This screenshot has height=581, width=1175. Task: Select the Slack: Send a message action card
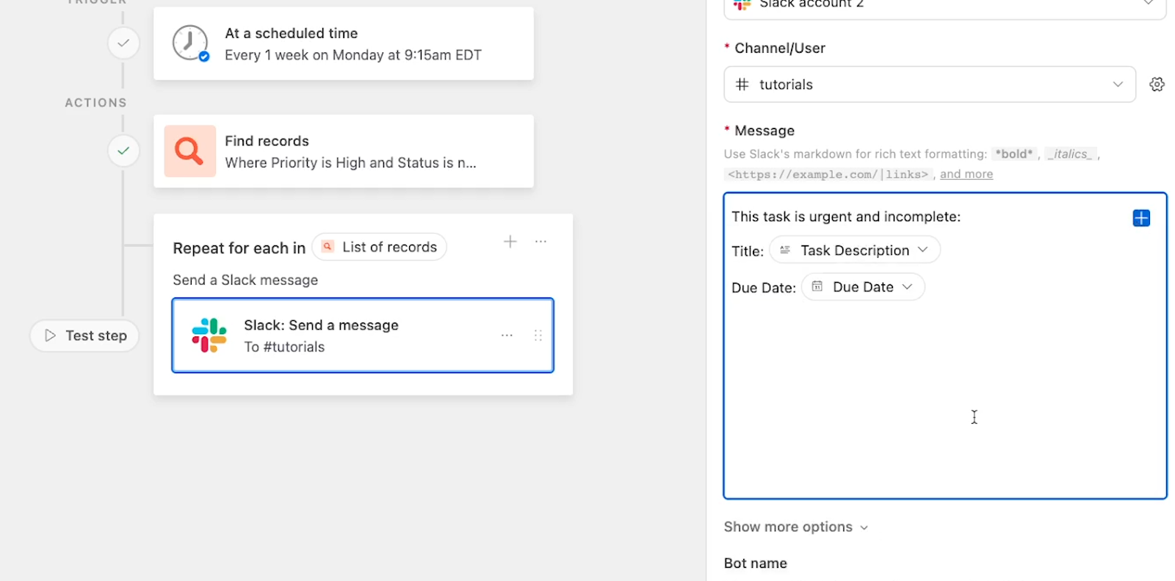(363, 336)
